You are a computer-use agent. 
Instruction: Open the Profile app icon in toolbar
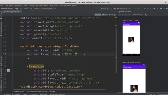tap(145, 8)
